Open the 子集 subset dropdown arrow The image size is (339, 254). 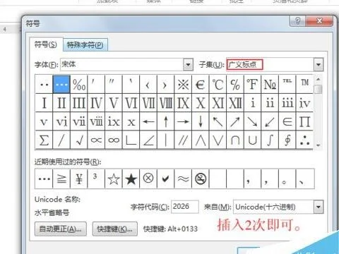click(319, 64)
